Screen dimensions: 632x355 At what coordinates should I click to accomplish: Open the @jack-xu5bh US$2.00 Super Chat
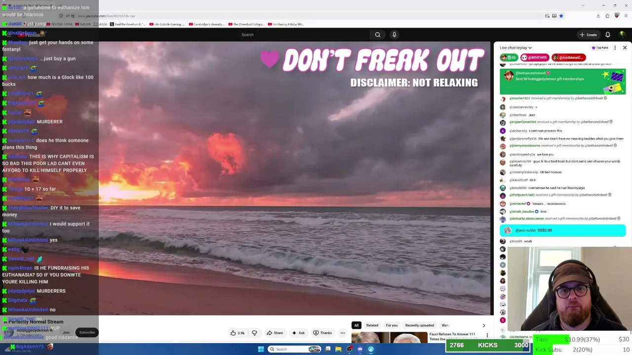point(562,230)
